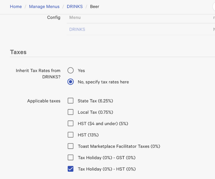The width and height of the screenshot is (215, 179).
Task: Click the Menu column header
Action: tap(75, 17)
